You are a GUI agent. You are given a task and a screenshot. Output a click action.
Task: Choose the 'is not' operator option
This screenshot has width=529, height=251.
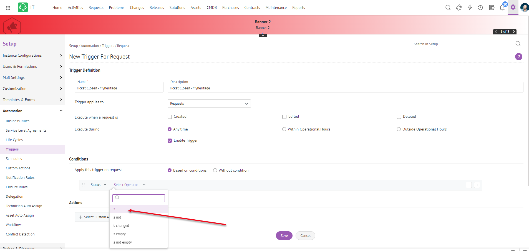click(117, 217)
